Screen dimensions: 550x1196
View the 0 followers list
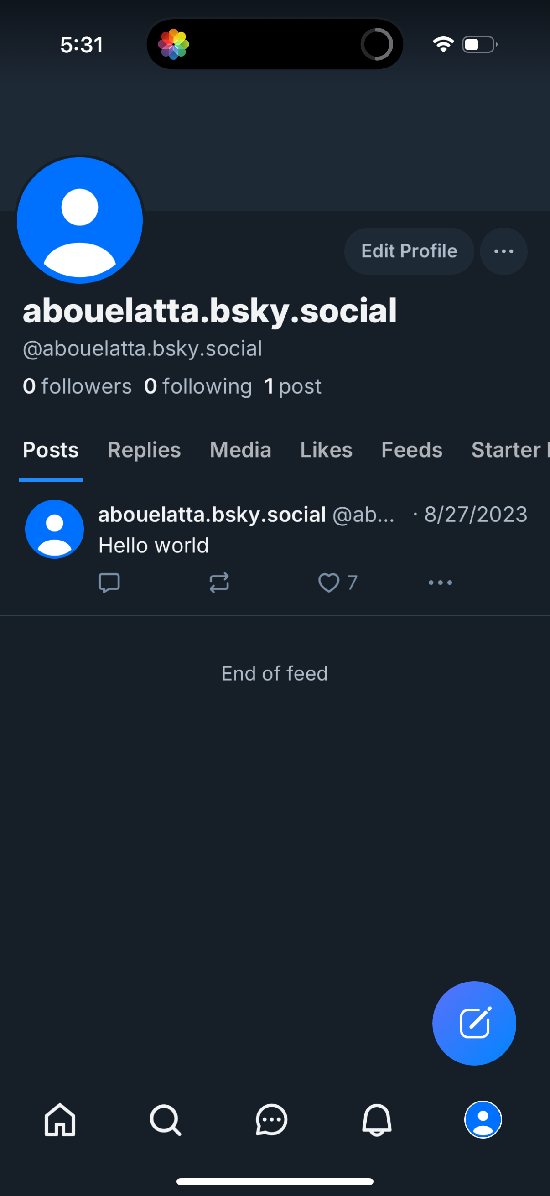77,386
